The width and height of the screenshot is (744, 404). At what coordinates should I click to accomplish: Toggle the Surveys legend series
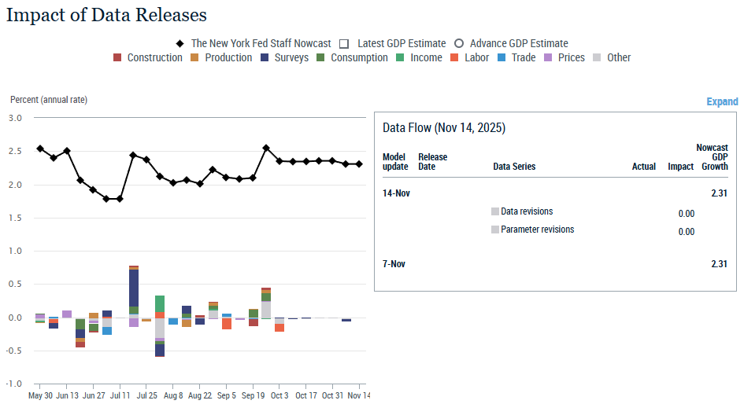click(265, 57)
